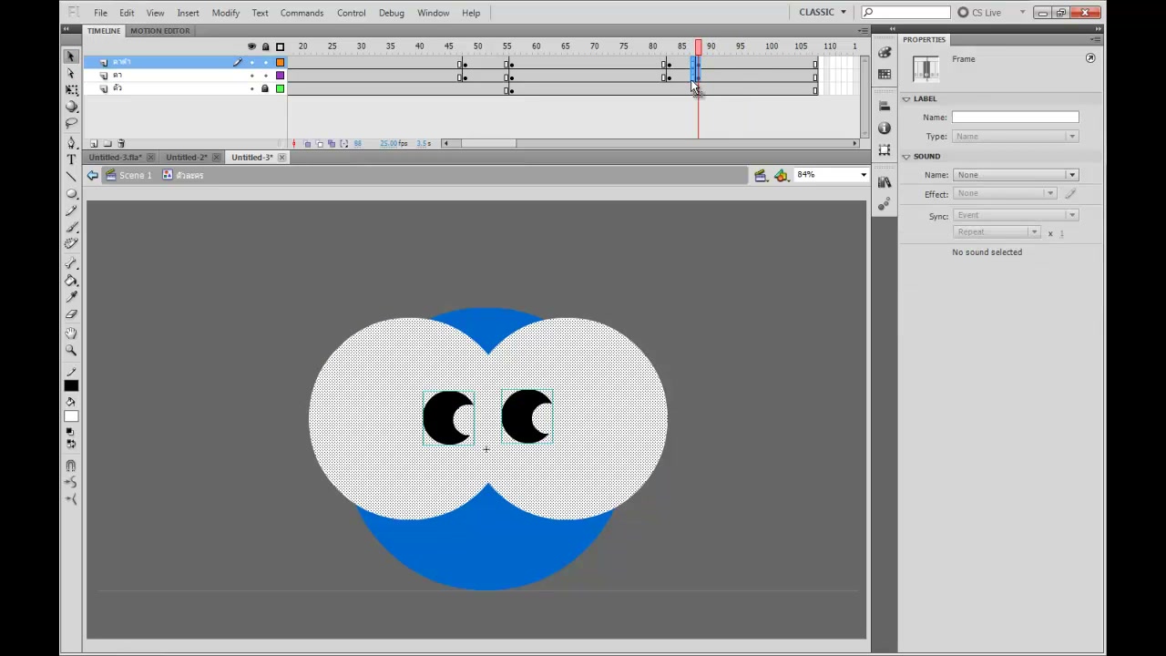Toggle lock dot of second layer ตา

pyautogui.click(x=265, y=76)
